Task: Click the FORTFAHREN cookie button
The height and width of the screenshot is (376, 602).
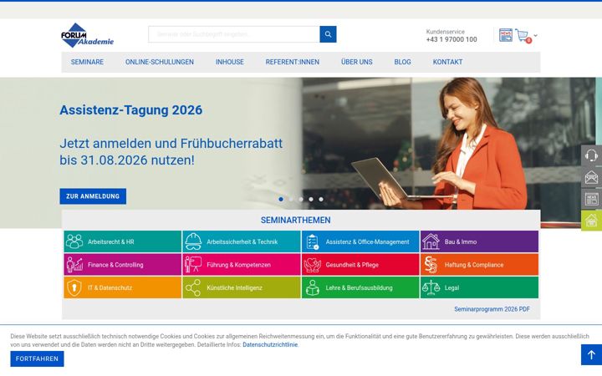Action: tap(38, 358)
